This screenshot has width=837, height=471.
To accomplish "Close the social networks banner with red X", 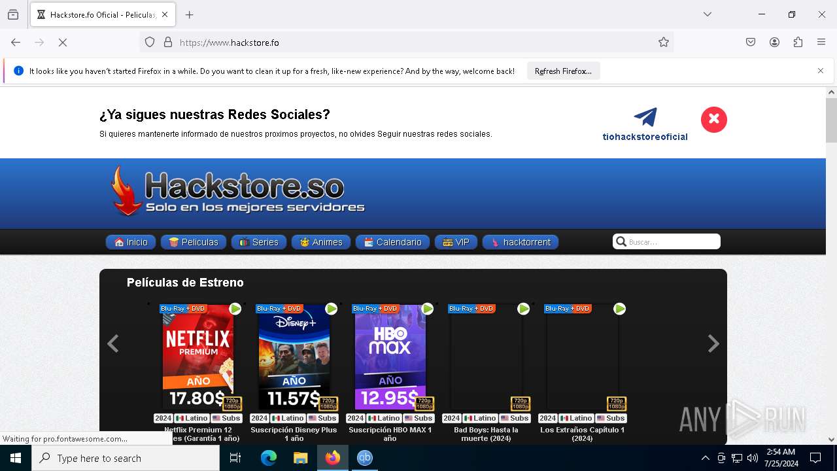I will [x=713, y=120].
